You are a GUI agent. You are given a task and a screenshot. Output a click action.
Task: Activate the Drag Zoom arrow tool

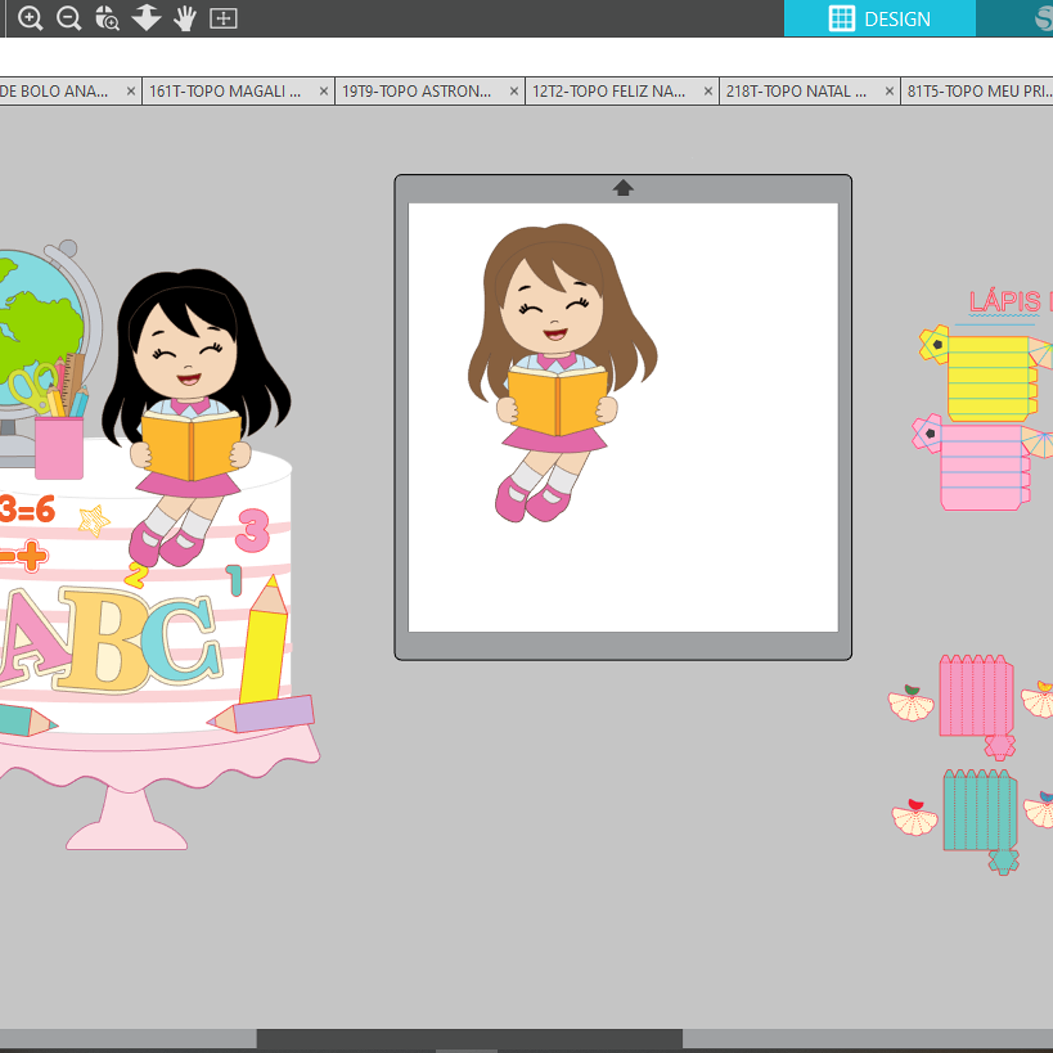click(x=146, y=18)
